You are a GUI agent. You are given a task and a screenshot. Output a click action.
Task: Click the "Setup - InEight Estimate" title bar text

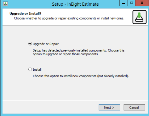pyautogui.click(x=75, y=4)
